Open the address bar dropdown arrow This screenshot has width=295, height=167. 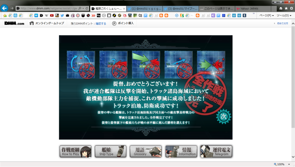tap(83, 8)
